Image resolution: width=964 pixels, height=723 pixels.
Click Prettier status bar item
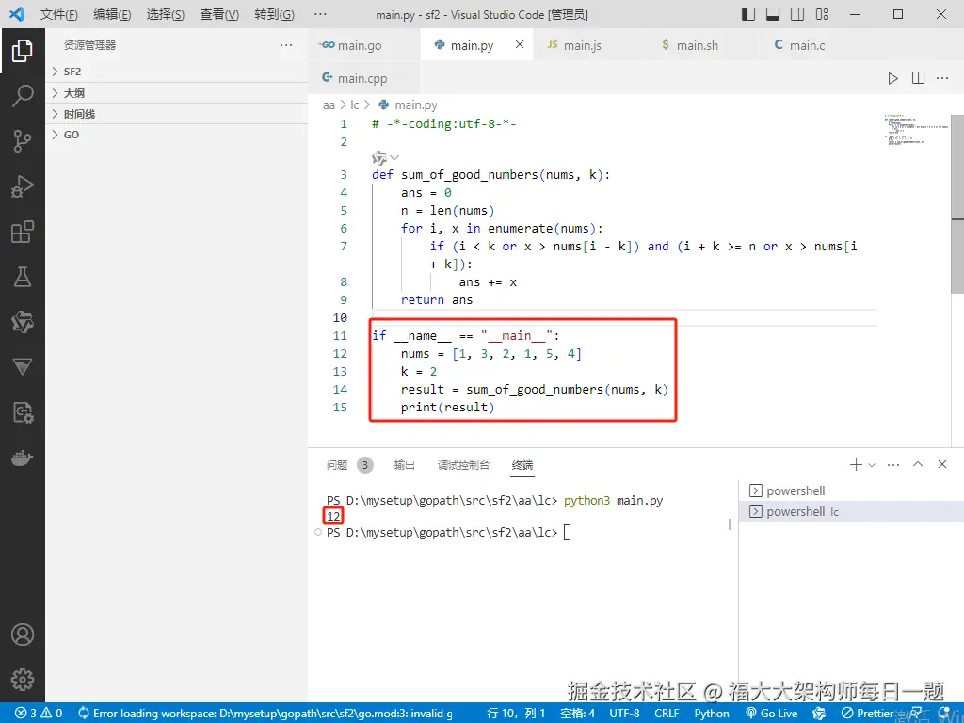point(867,714)
